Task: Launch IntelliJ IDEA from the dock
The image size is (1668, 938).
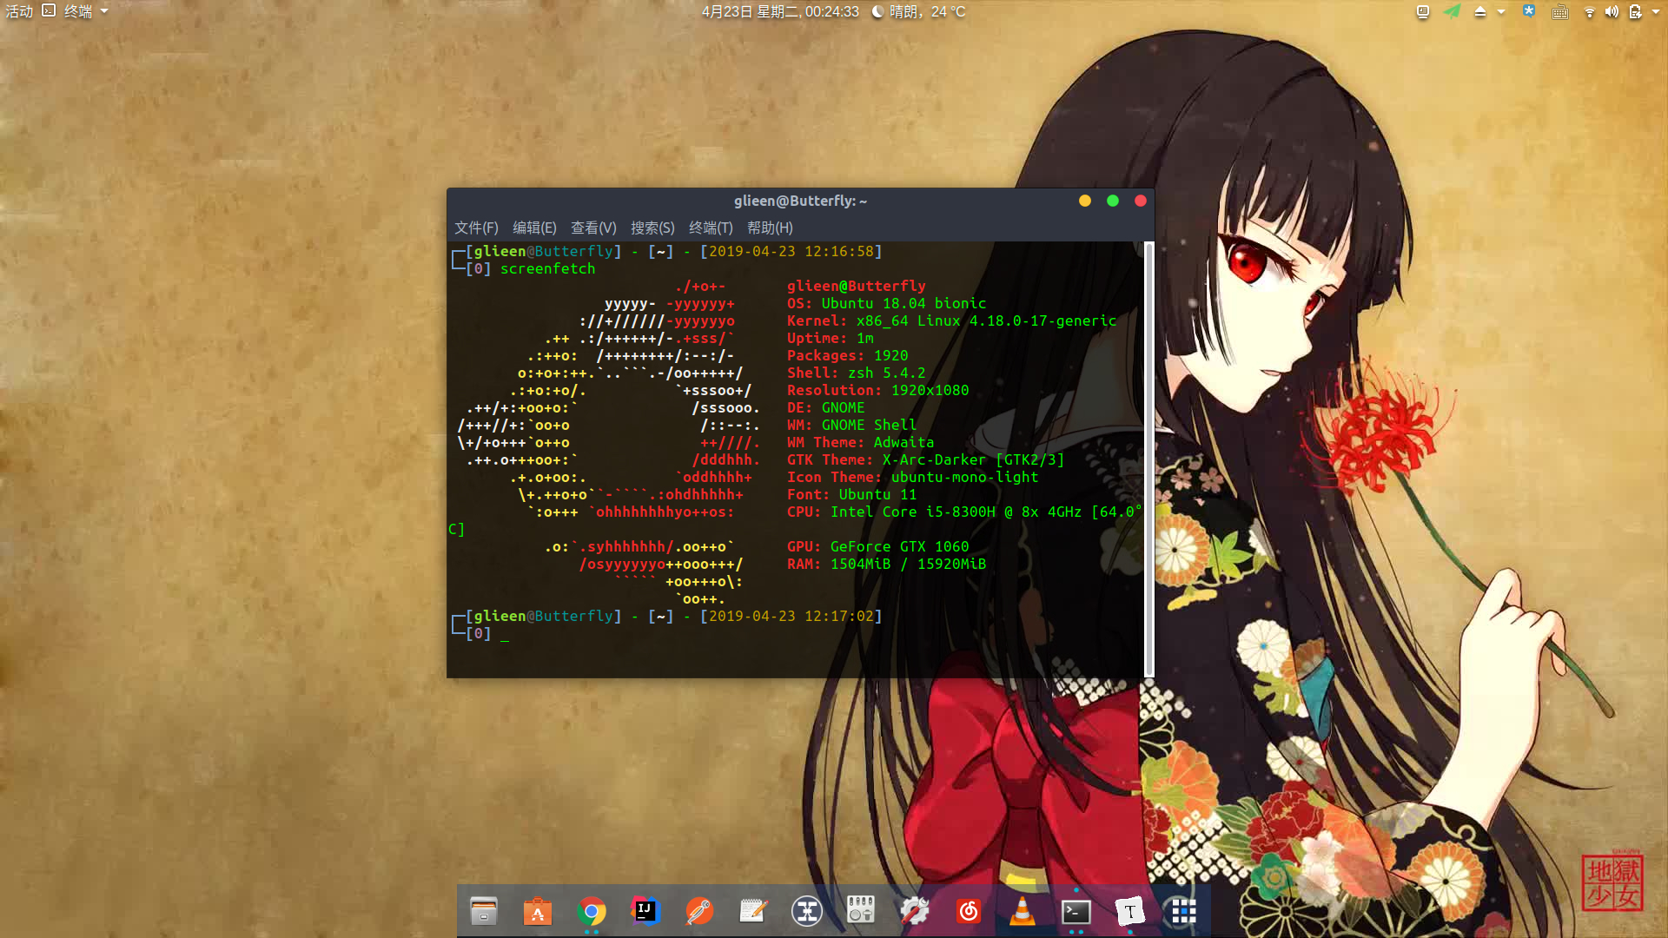Action: pyautogui.click(x=645, y=911)
